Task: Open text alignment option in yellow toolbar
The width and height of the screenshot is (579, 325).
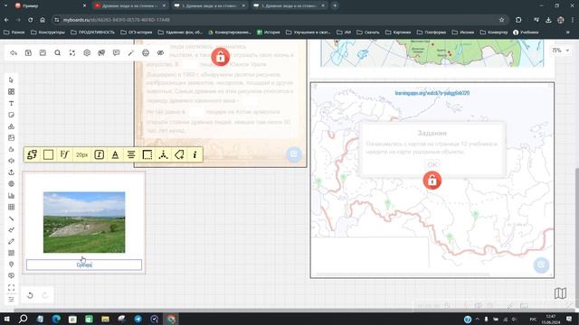Action: 131,154
